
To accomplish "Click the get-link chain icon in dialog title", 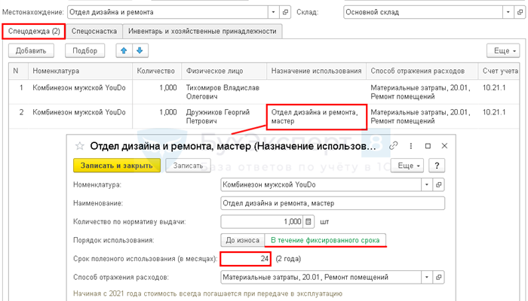I will 393,146.
